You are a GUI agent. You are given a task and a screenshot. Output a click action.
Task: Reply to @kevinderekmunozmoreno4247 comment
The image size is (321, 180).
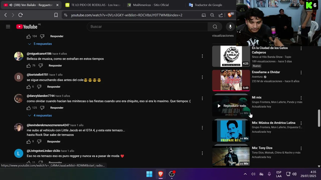[x=54, y=141]
